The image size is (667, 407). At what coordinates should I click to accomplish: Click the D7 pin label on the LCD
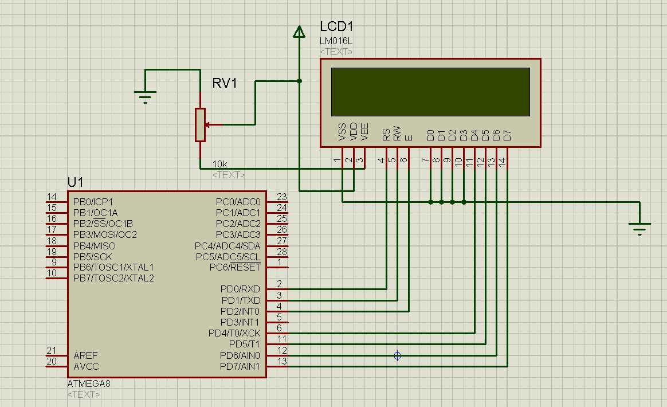507,135
